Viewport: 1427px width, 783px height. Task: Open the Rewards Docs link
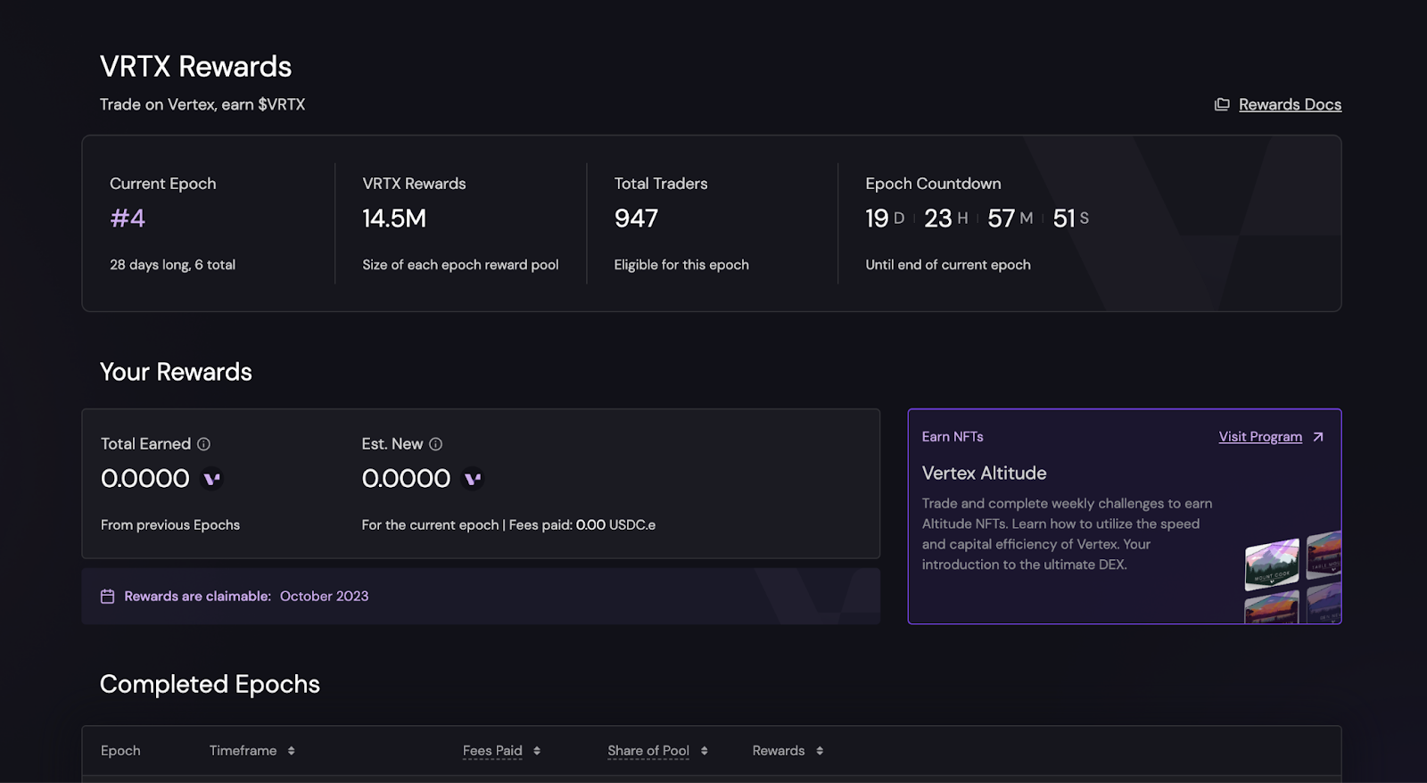click(1290, 104)
